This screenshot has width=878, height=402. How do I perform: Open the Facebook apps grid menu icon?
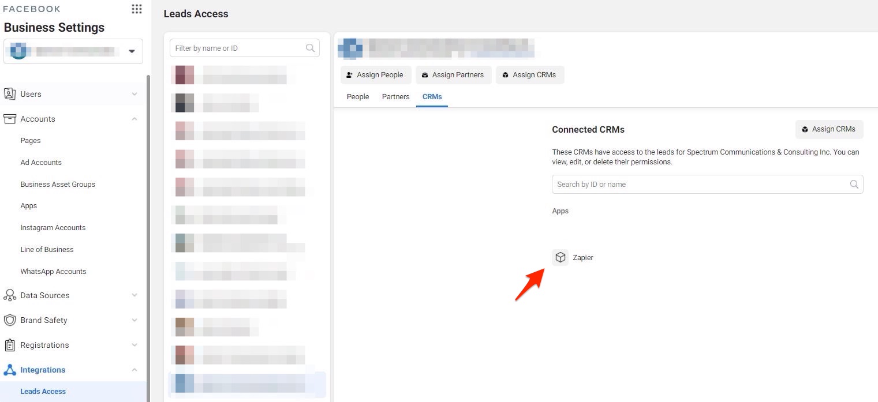137,9
